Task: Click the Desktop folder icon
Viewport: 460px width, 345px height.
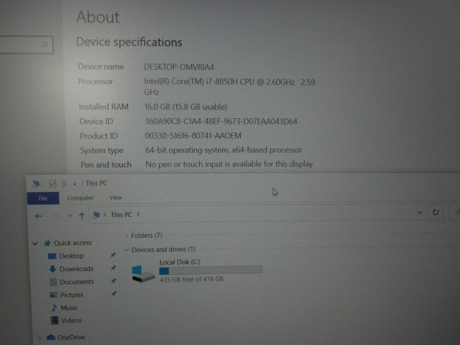Action: [52, 256]
